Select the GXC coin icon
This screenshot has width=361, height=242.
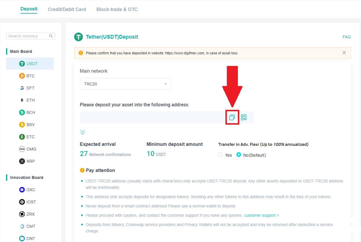pos(22,190)
